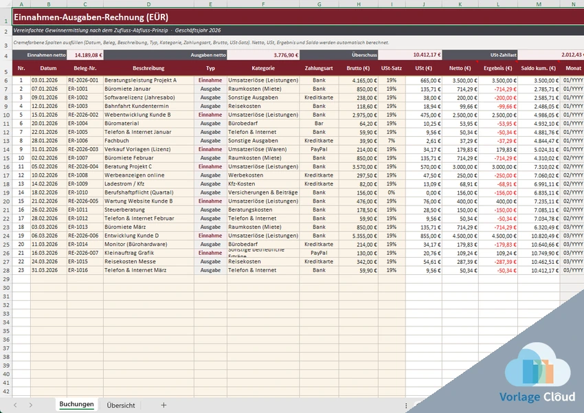This screenshot has width=584, height=413.
Task: Switch to the Übersicht sheet tab
Action: [121, 405]
